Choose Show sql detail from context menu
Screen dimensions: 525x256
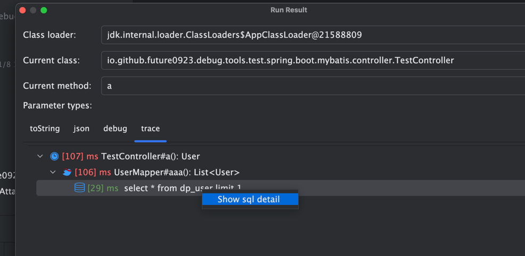(x=249, y=200)
